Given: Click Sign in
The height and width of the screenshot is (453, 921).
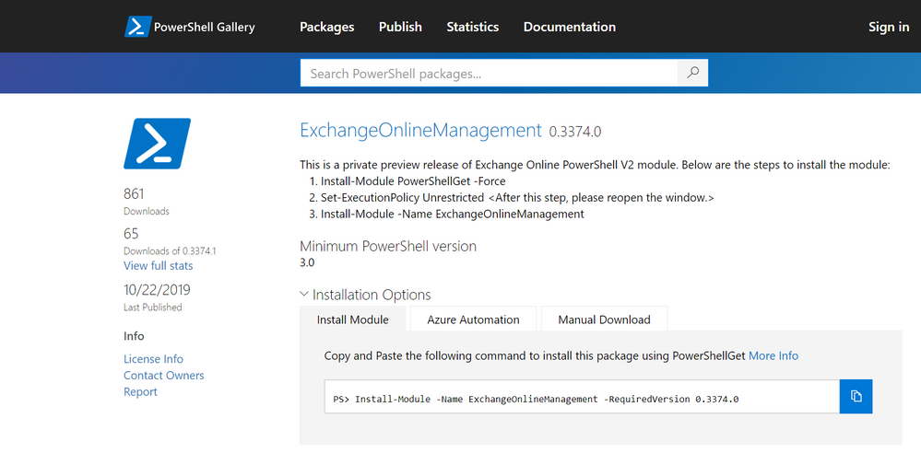Looking at the screenshot, I should 889,27.
